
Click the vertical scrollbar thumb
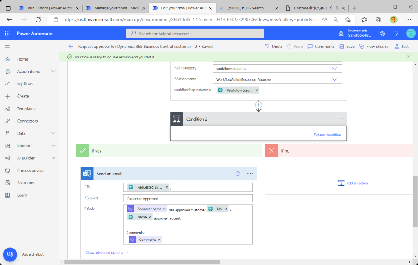pos(415,202)
